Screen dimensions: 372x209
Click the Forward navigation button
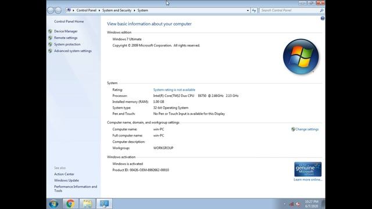click(58, 10)
